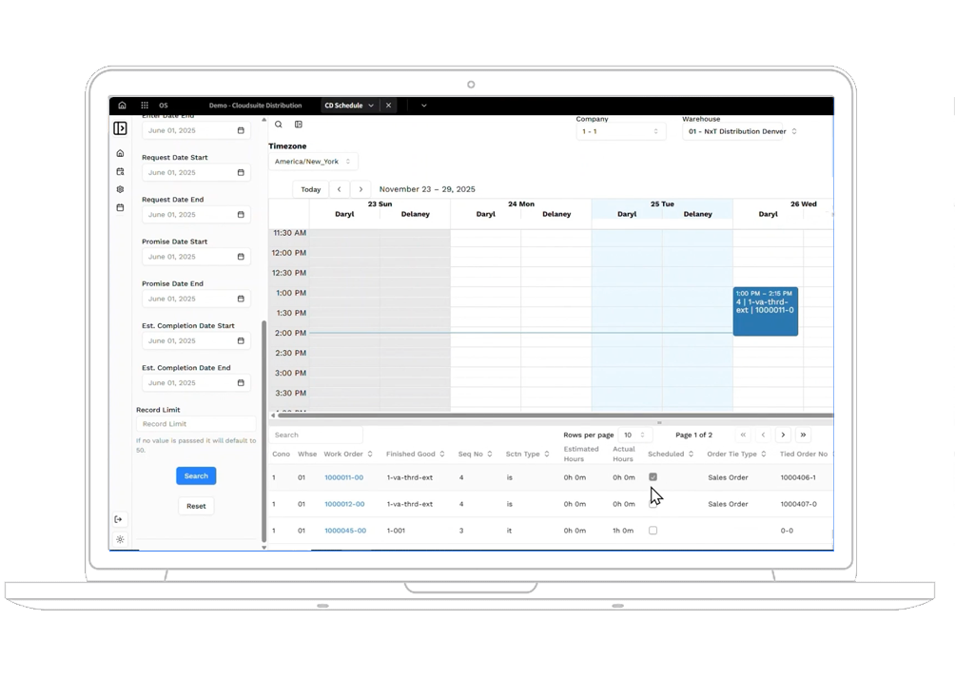Open the Timezone America/New_York dropdown
Viewport: 955px width, 678px height.
[313, 162]
